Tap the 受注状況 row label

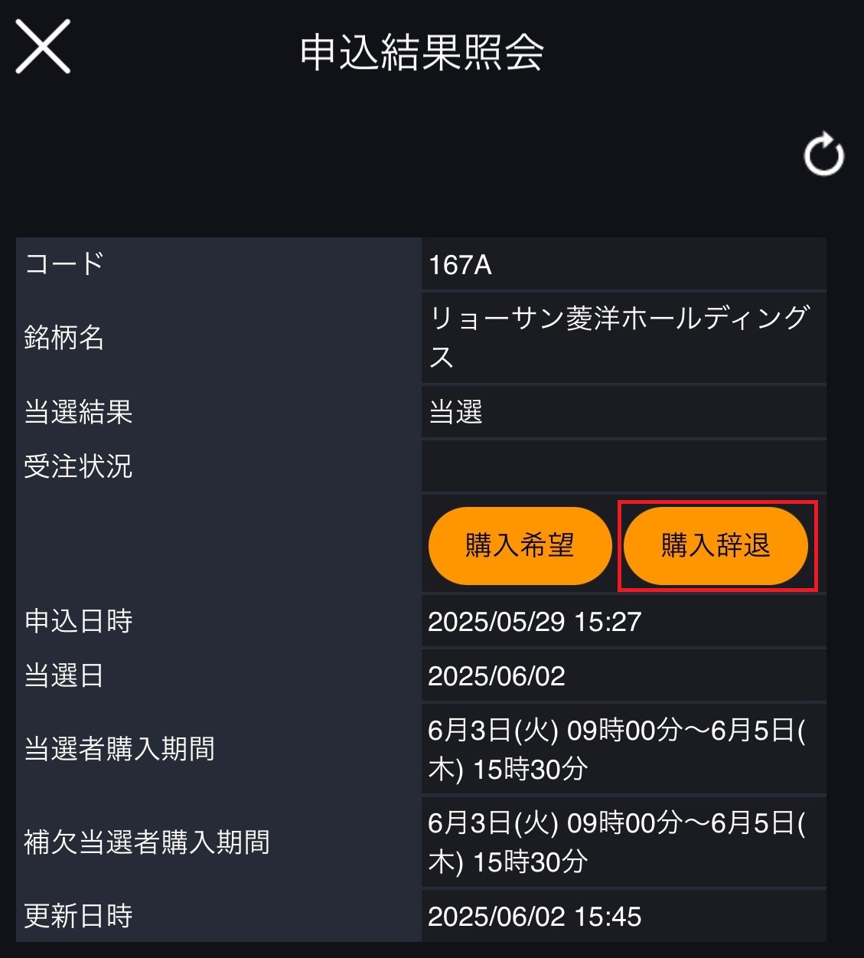click(78, 466)
